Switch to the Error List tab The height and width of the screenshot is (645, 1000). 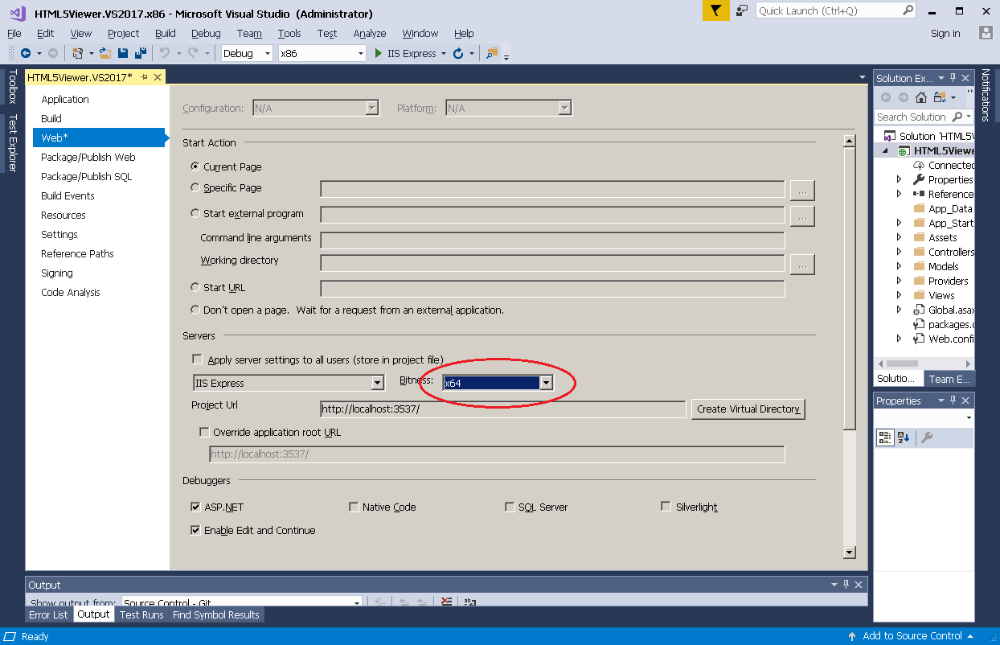[48, 614]
